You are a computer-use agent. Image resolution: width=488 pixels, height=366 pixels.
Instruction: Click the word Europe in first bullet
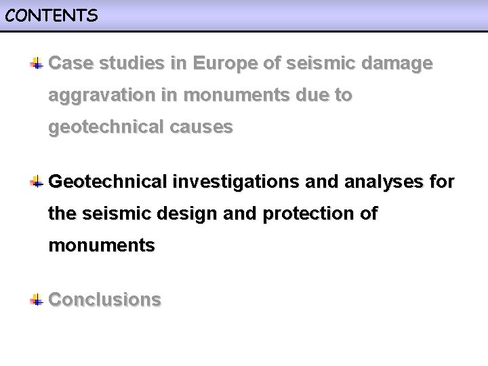coord(225,64)
